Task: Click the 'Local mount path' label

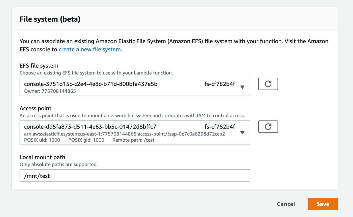Action: [42, 157]
